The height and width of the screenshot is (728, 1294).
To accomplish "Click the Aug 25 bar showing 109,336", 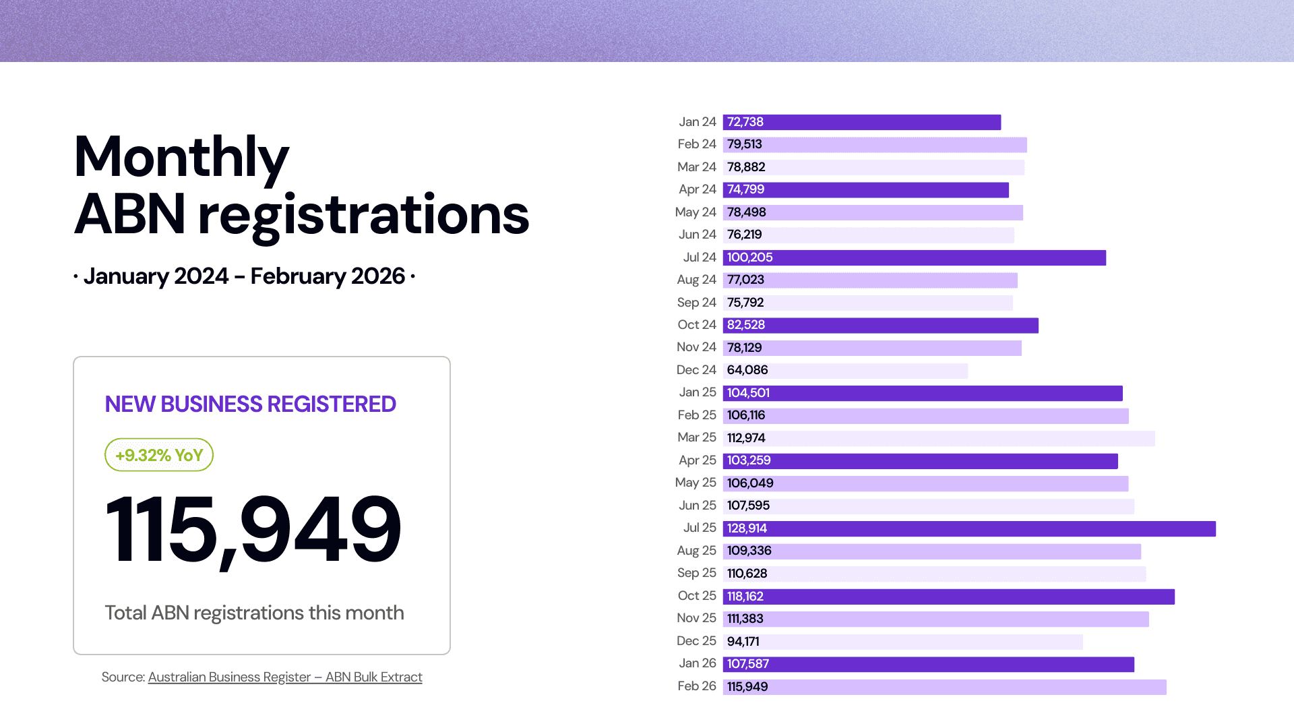I will coord(931,551).
